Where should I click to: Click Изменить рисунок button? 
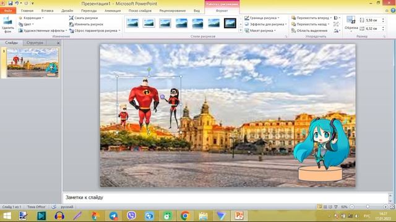[x=86, y=24]
